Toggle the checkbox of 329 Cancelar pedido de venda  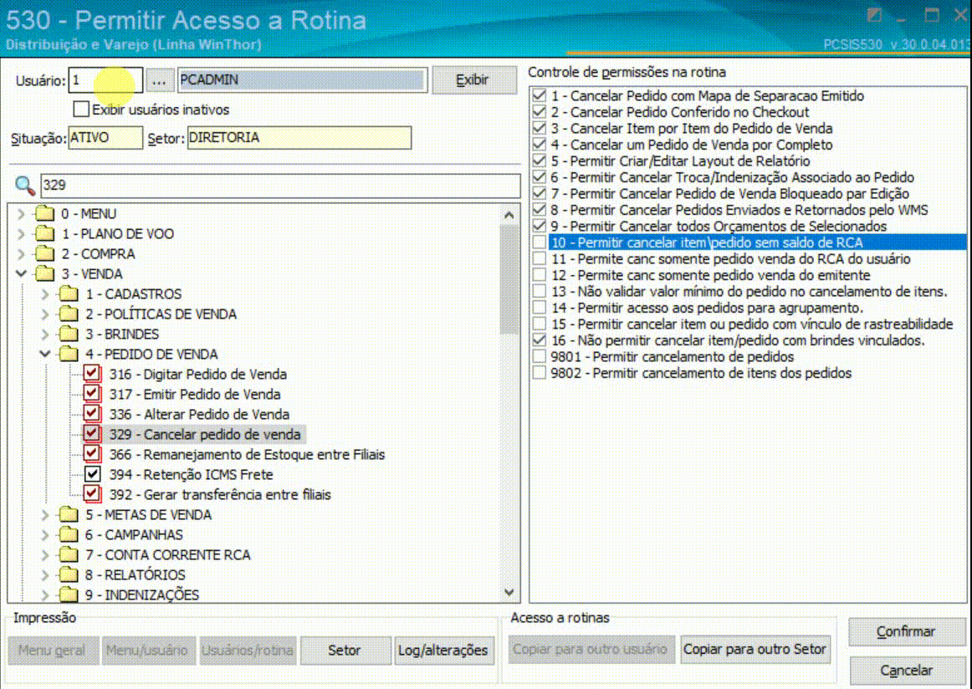[x=92, y=433]
